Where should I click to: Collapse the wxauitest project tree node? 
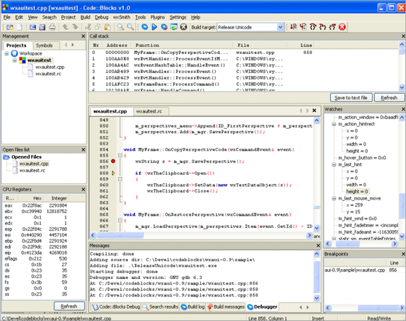tap(13, 60)
